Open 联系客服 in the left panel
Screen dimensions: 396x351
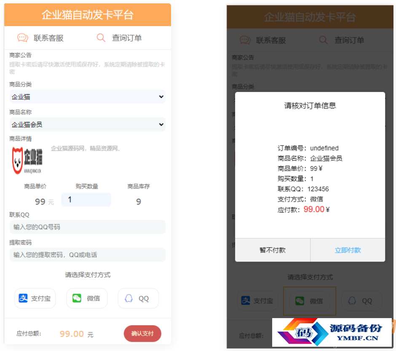48,38
